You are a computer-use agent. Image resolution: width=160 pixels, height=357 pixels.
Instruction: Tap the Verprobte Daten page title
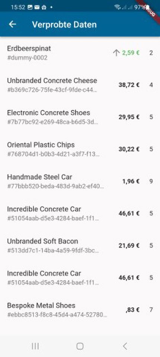pyautogui.click(x=64, y=24)
